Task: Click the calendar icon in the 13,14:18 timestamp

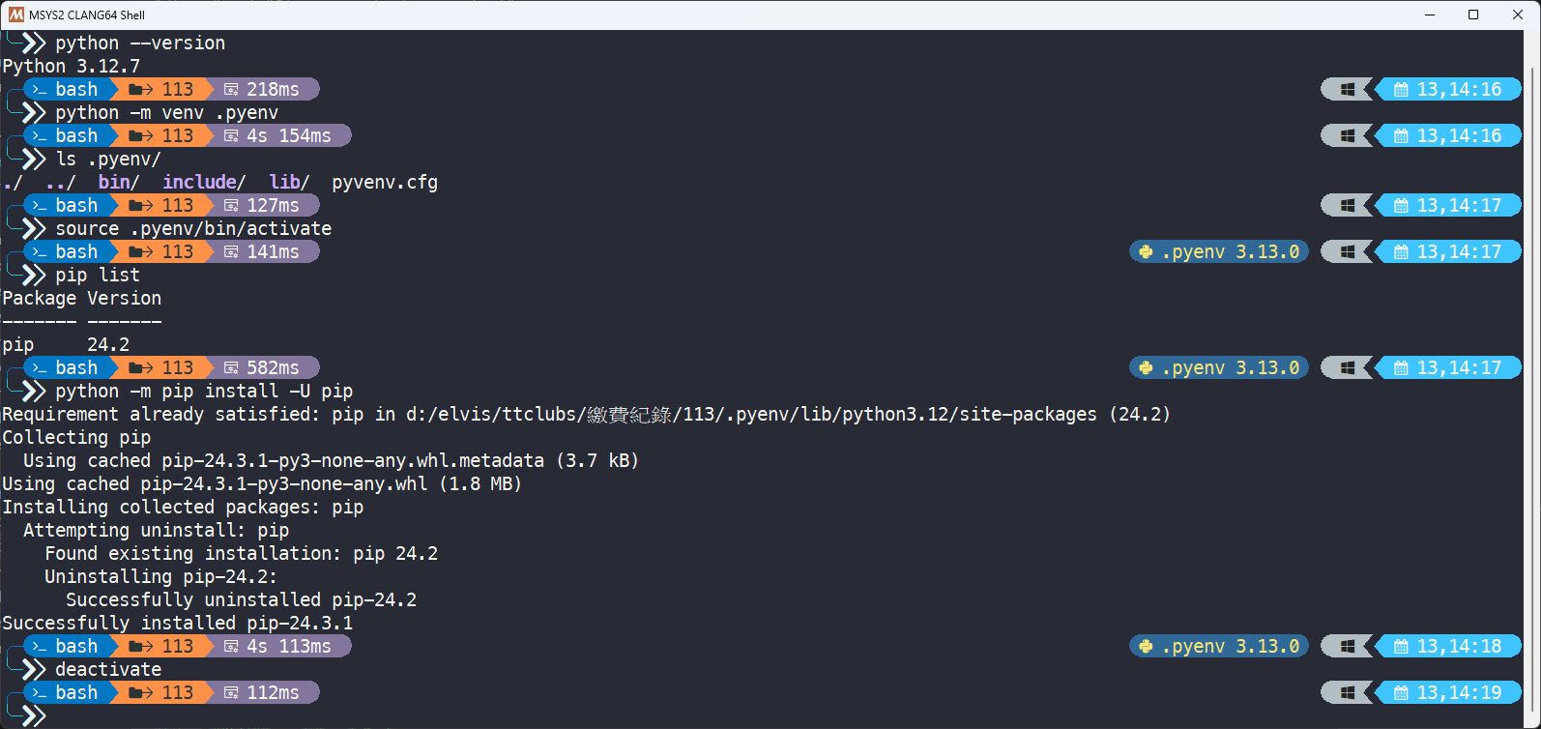Action: (x=1401, y=646)
